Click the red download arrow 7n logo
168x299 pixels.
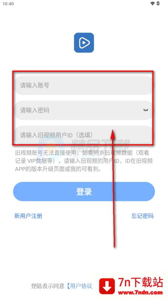coord(107,286)
